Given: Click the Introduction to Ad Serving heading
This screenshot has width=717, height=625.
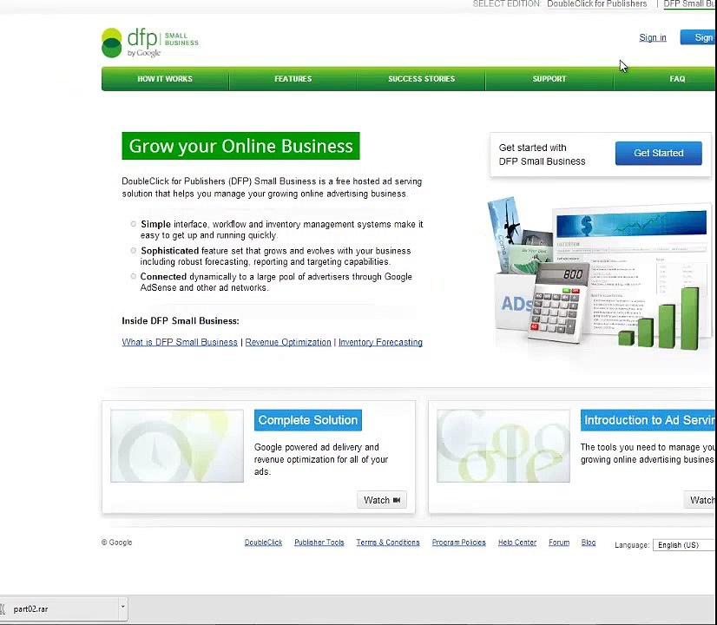Looking at the screenshot, I should coord(649,420).
